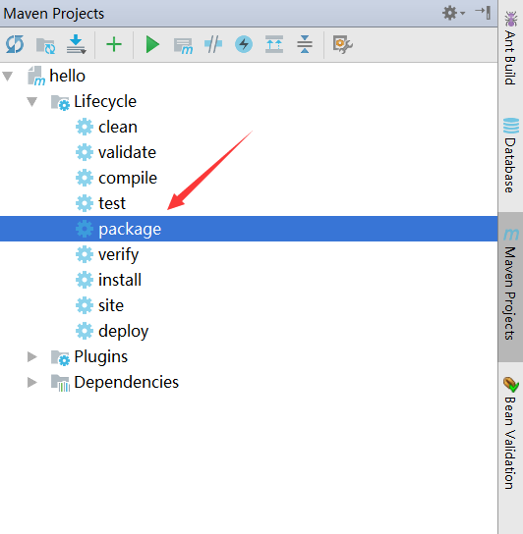Select the validate lifecycle goal
Image resolution: width=523 pixels, height=534 pixels.
127,152
